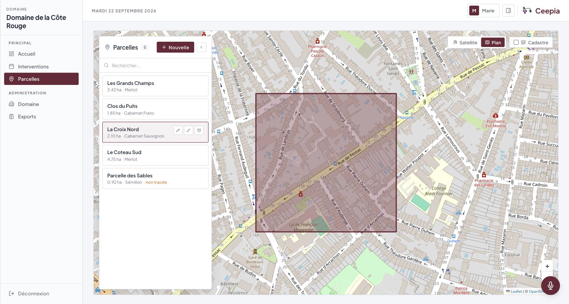This screenshot has width=569, height=304.
Task: Zoom in with the map plus button
Action: point(547,266)
